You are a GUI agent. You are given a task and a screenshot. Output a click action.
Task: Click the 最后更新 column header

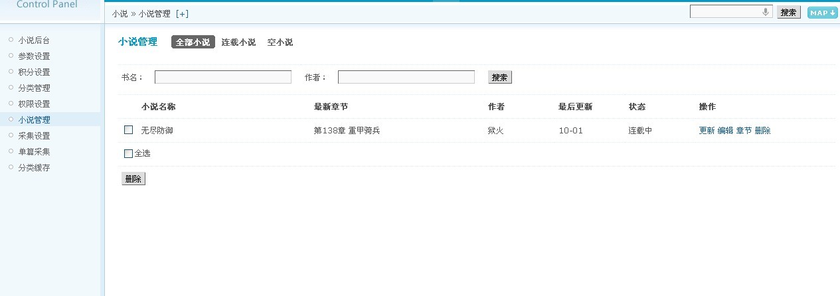pos(576,107)
